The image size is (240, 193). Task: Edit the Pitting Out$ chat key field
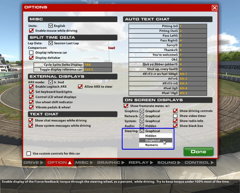(x=193, y=31)
